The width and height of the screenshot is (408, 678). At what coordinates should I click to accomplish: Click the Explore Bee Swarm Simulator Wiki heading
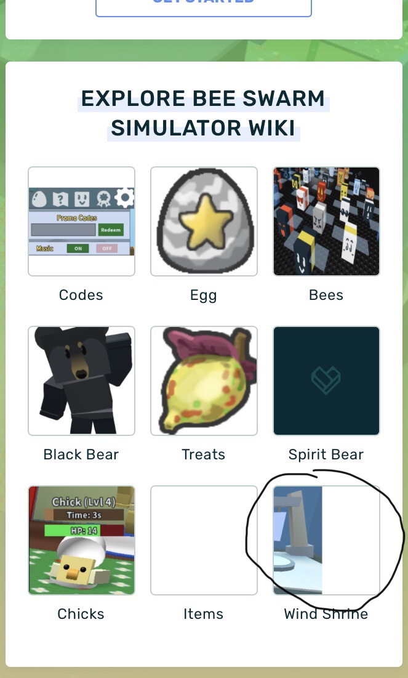(204, 113)
